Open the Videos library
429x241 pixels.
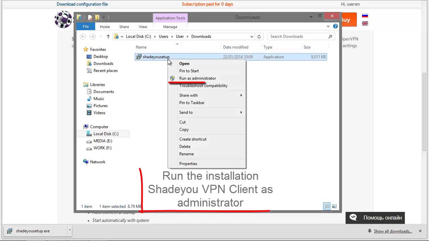click(x=99, y=113)
